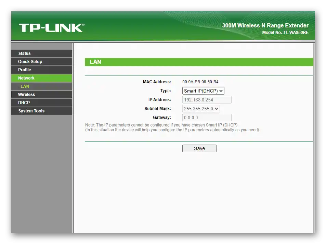
Task: Click the note about Smart IP (DHCP)
Action: pyautogui.click(x=172, y=127)
